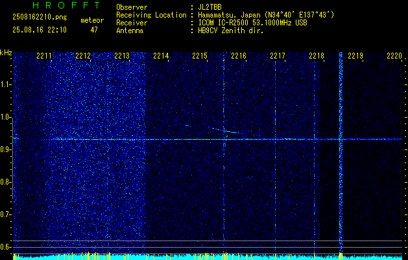
Task: Click the bright vertical burst before 2219
Action: click(x=341, y=153)
